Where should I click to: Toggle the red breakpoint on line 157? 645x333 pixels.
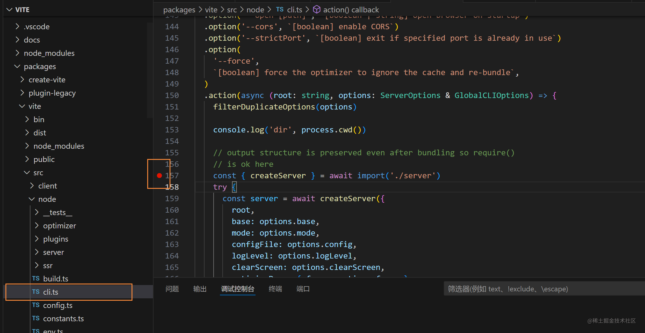click(x=159, y=176)
